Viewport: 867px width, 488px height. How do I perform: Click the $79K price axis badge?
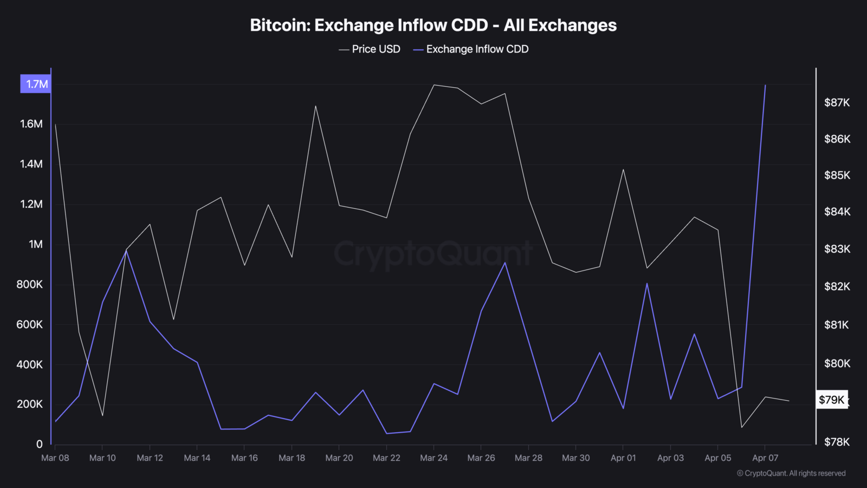tap(832, 400)
